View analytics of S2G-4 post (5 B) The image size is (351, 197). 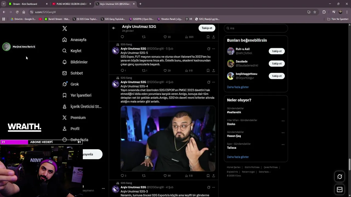coord(189,176)
